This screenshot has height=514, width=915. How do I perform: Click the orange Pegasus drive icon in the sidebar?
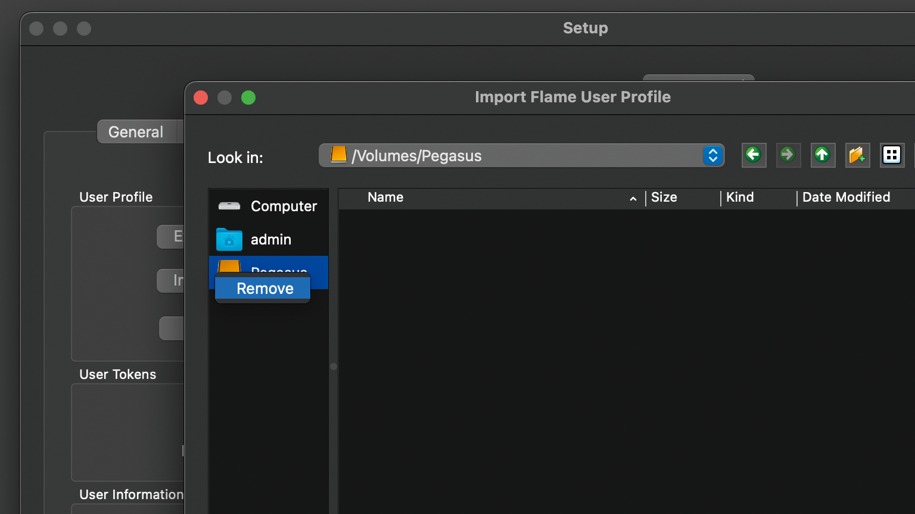click(x=229, y=266)
